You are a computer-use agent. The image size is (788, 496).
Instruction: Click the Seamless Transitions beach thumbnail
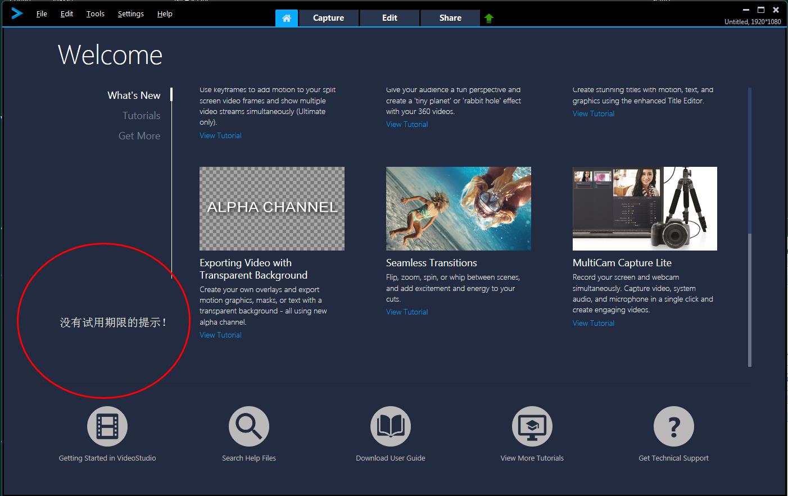(459, 208)
